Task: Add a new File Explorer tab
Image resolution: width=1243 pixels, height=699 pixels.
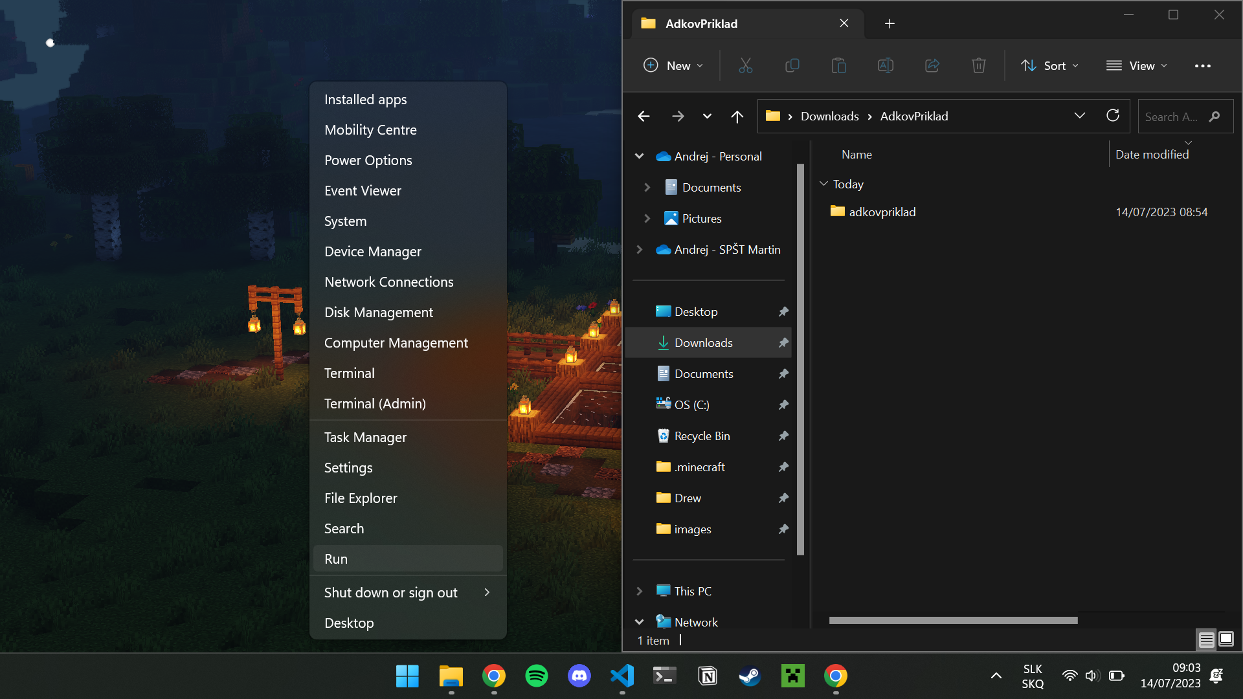Action: coord(890,23)
